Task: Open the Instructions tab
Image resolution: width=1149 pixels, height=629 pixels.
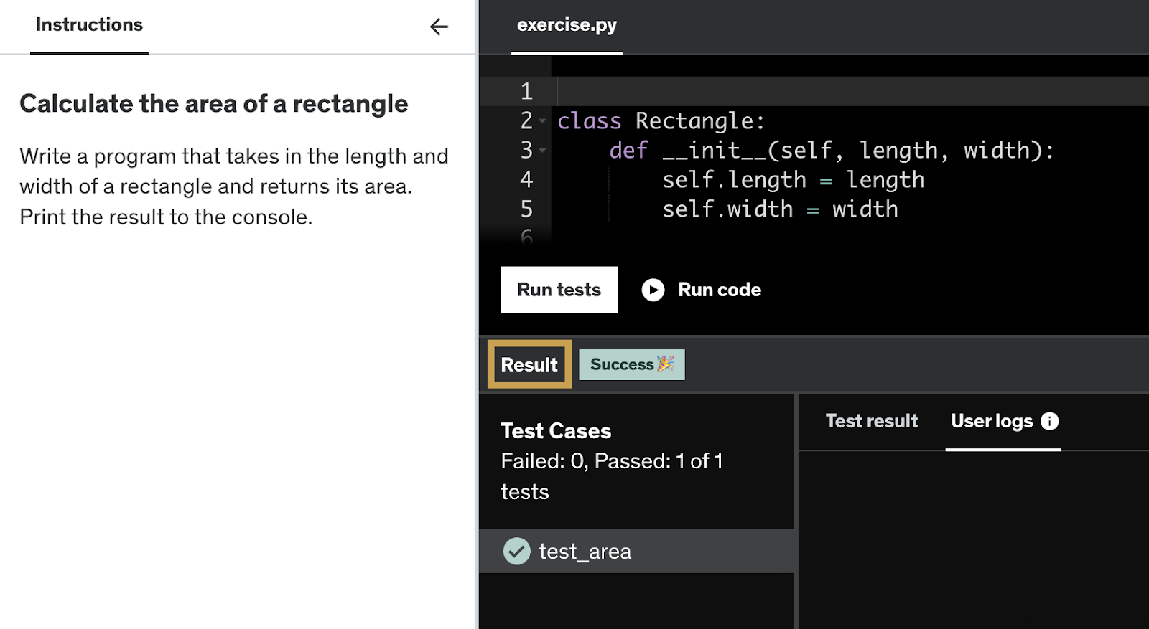Action: (x=89, y=25)
